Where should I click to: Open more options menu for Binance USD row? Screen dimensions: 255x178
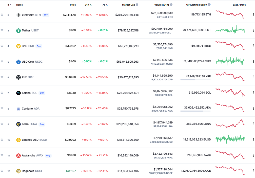point(253,139)
